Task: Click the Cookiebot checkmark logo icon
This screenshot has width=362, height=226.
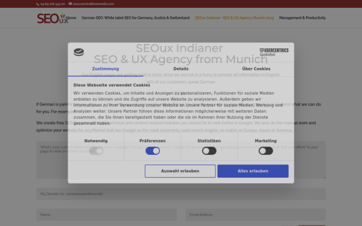Action: pyautogui.click(x=78, y=52)
